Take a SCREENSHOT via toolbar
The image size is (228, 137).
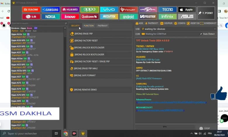click(x=208, y=23)
